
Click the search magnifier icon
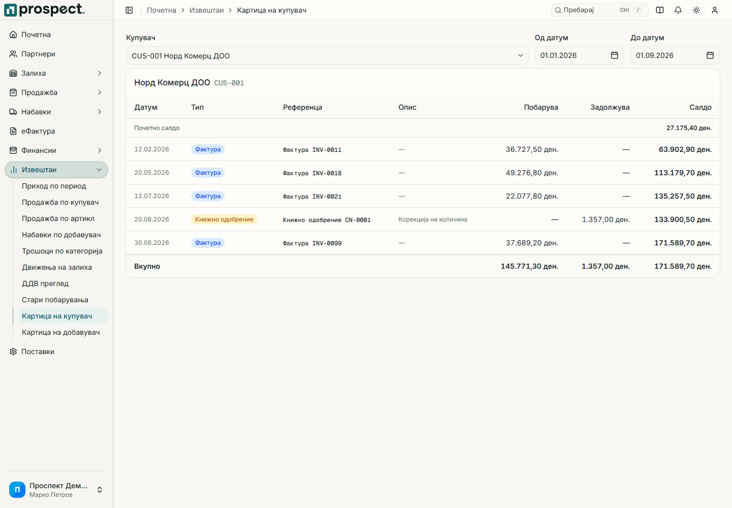[x=558, y=10]
